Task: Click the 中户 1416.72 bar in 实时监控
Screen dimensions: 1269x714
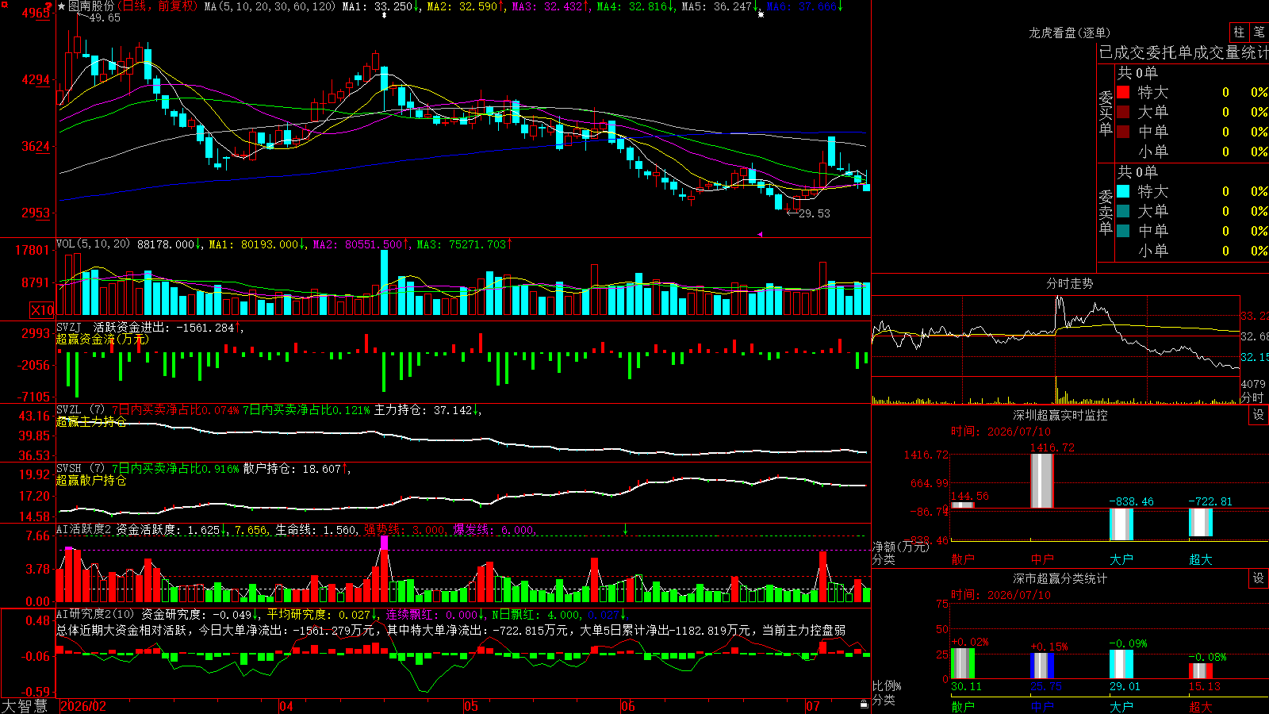Action: click(x=1042, y=481)
